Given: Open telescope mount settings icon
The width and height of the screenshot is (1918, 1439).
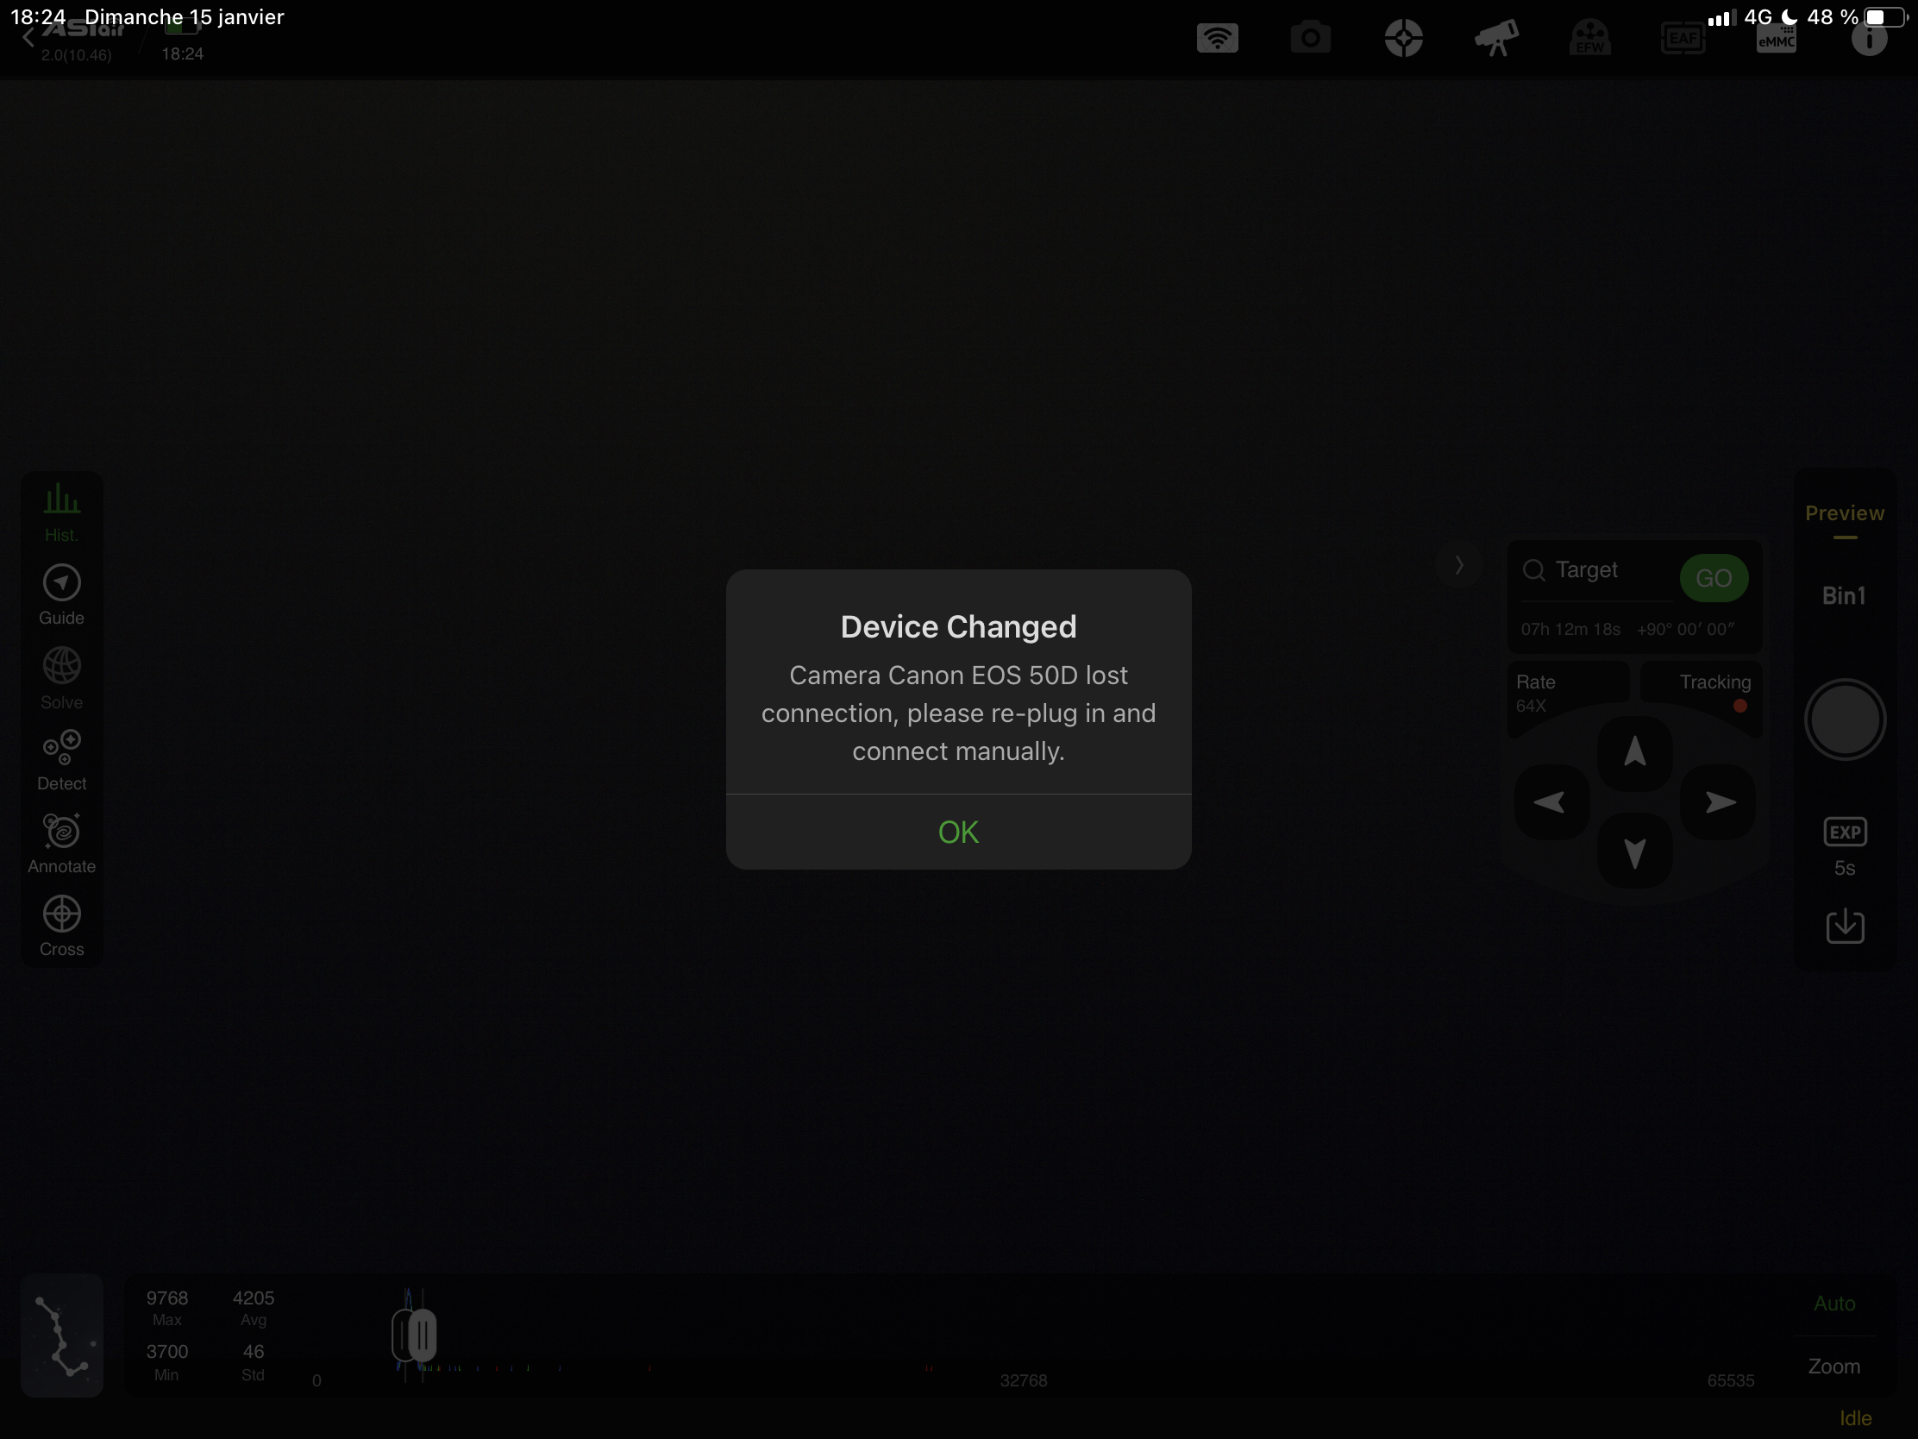Looking at the screenshot, I should point(1495,39).
